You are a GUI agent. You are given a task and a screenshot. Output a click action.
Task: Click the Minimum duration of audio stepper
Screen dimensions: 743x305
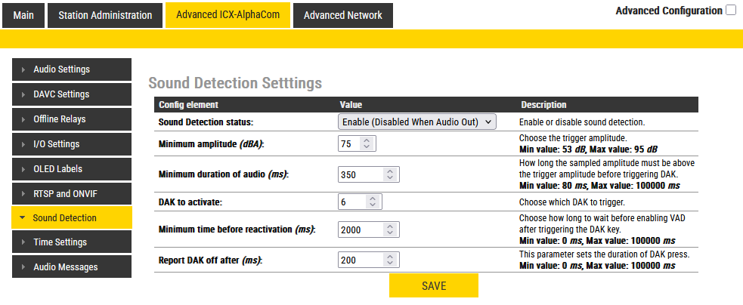click(389, 174)
